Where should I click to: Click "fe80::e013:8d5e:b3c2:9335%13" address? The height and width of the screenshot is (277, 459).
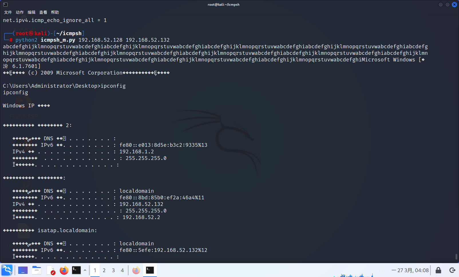pyautogui.click(x=163, y=145)
